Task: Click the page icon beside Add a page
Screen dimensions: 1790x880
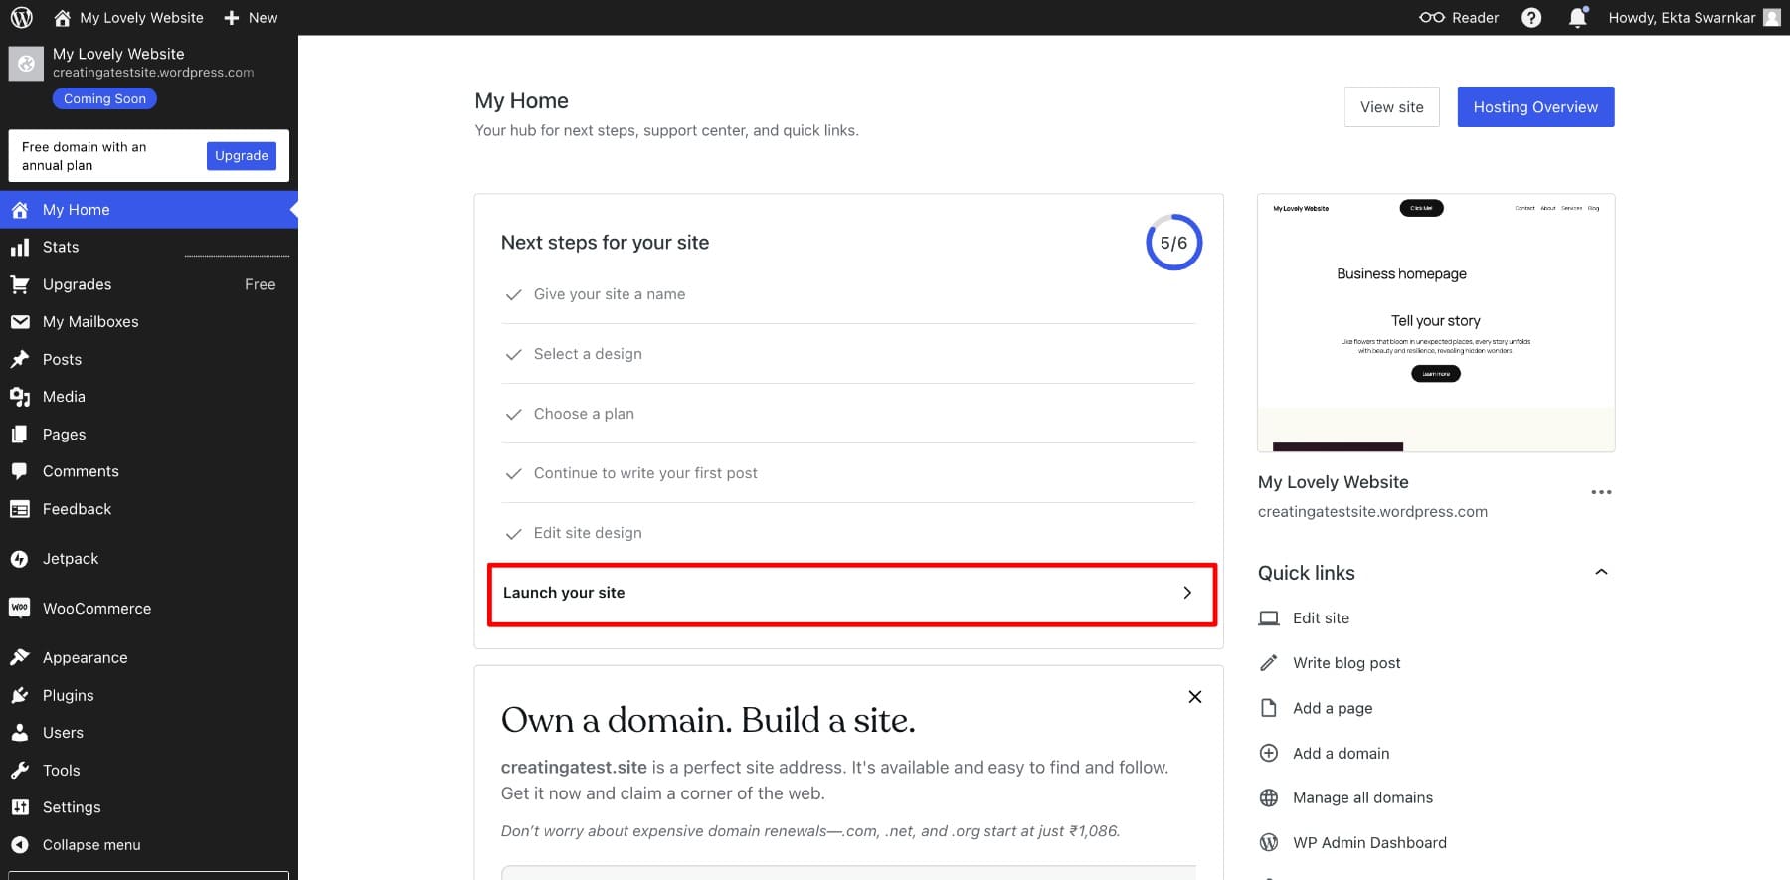Action: pyautogui.click(x=1269, y=708)
